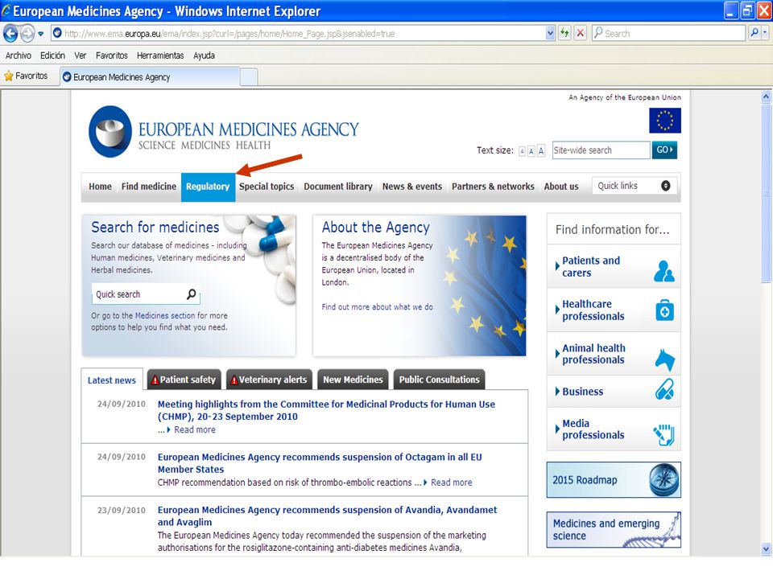This screenshot has width=773, height=579.
Task: Select the largest text size icon
Action: click(541, 150)
